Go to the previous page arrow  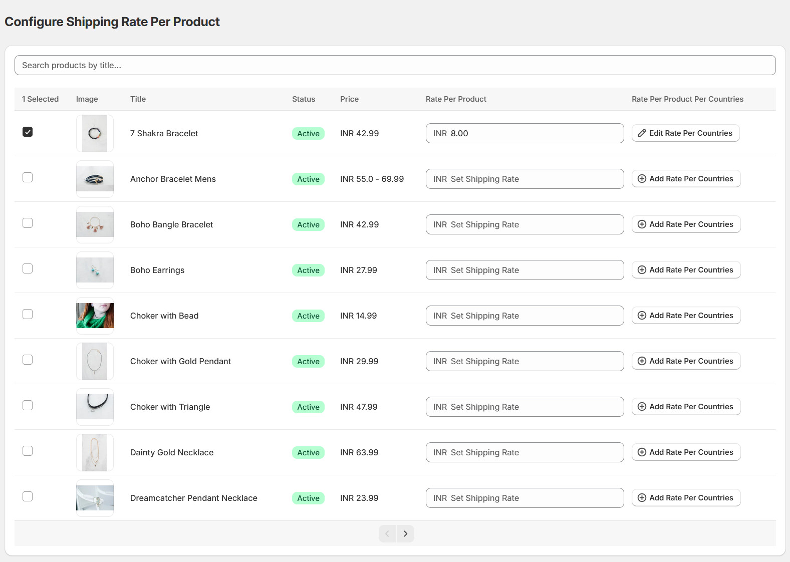pyautogui.click(x=387, y=533)
